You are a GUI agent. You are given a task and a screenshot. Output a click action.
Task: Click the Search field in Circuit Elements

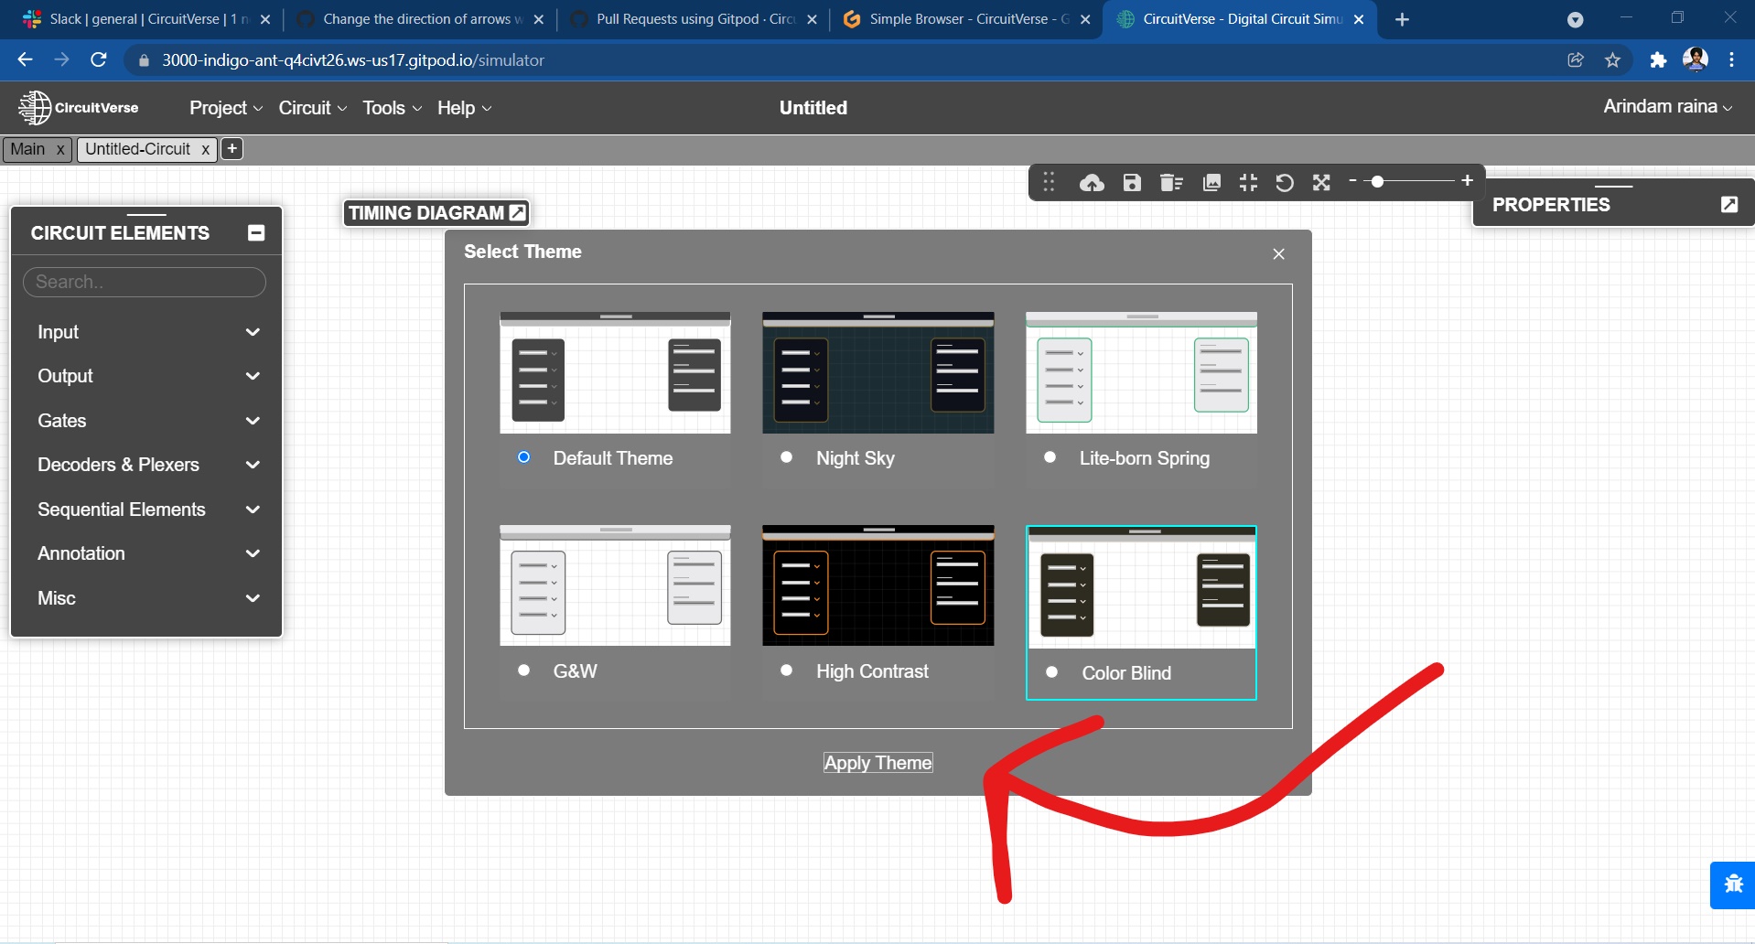144,282
